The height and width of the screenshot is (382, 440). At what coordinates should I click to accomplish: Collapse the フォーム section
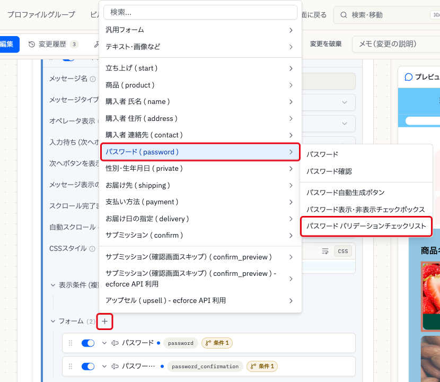point(53,321)
